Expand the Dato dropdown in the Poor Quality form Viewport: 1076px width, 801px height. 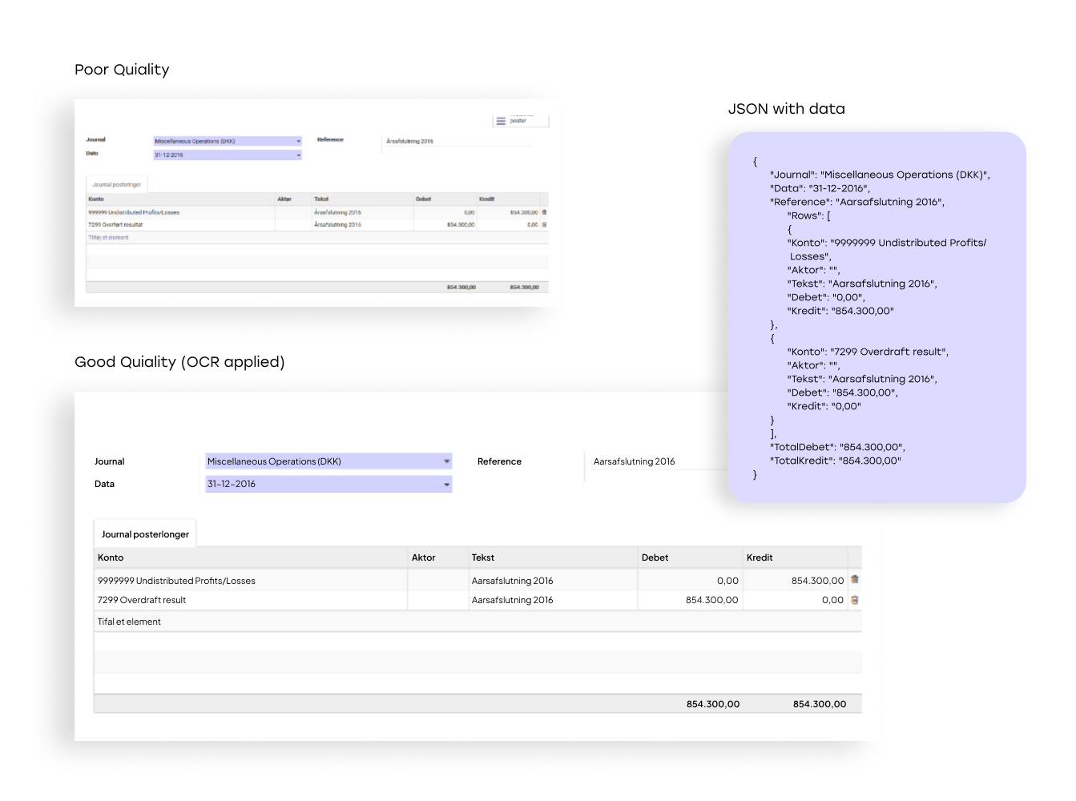(x=298, y=155)
